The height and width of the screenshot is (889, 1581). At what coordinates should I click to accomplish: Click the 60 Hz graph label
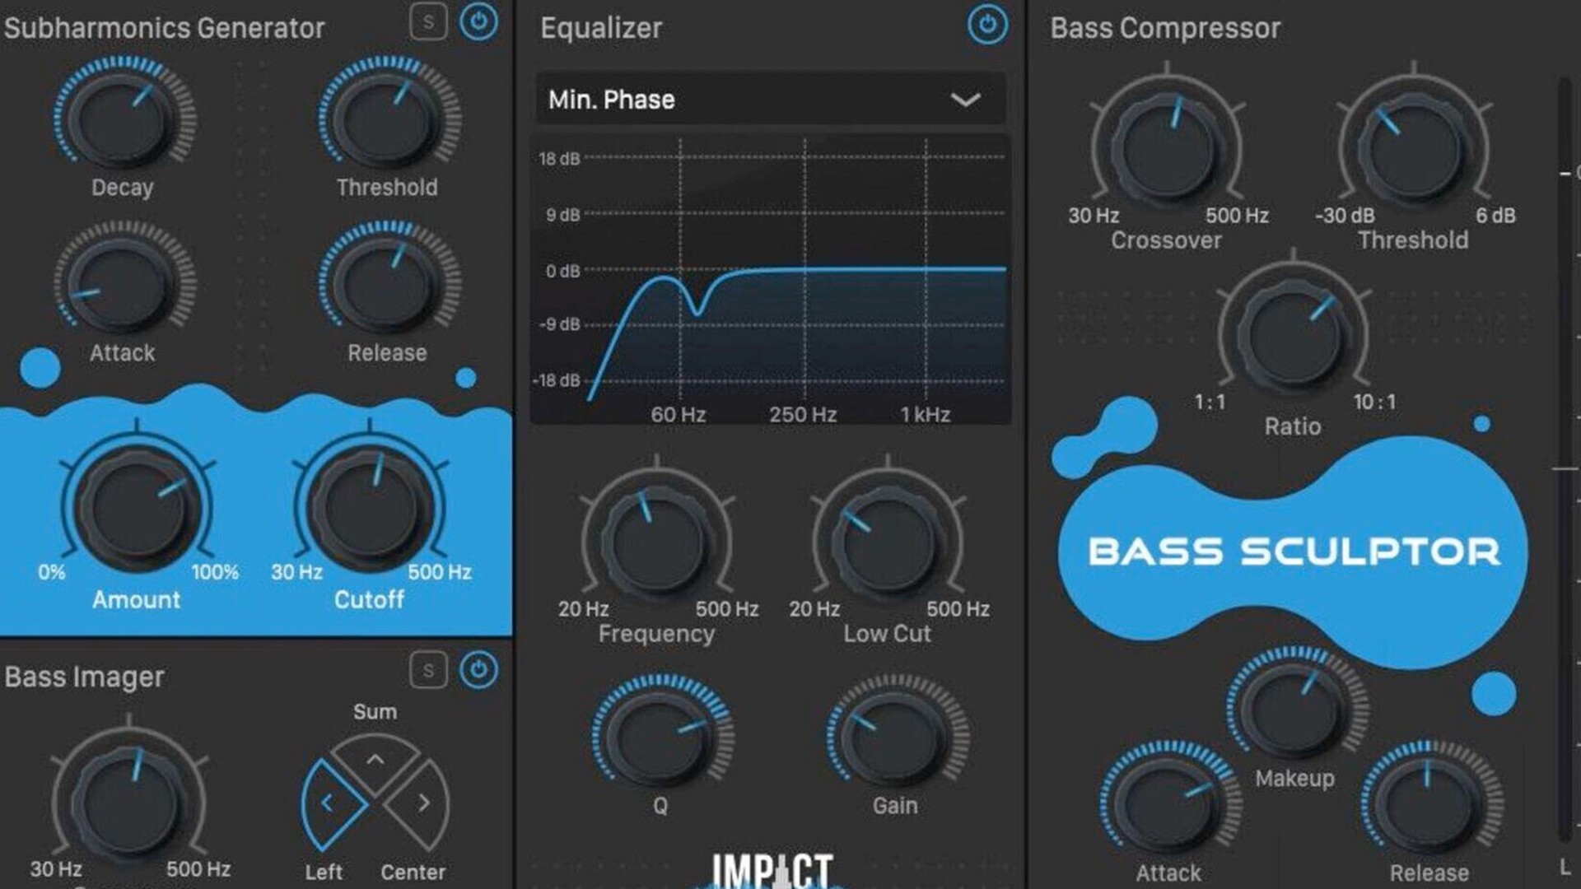[678, 414]
